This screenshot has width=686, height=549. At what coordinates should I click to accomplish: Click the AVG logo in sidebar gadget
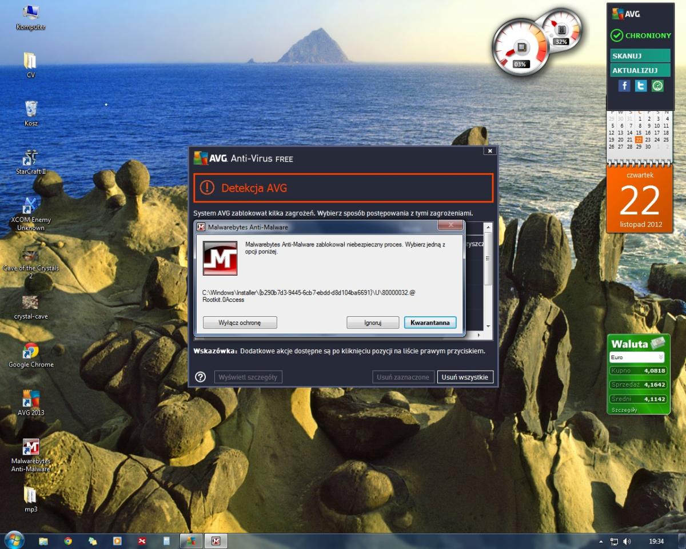pyautogui.click(x=626, y=14)
